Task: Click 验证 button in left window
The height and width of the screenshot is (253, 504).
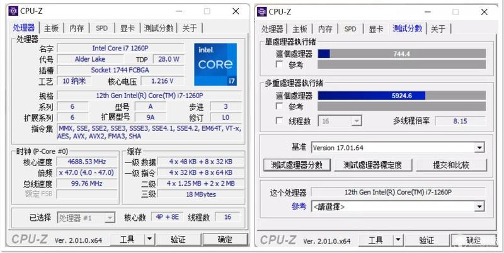Action: click(x=178, y=239)
